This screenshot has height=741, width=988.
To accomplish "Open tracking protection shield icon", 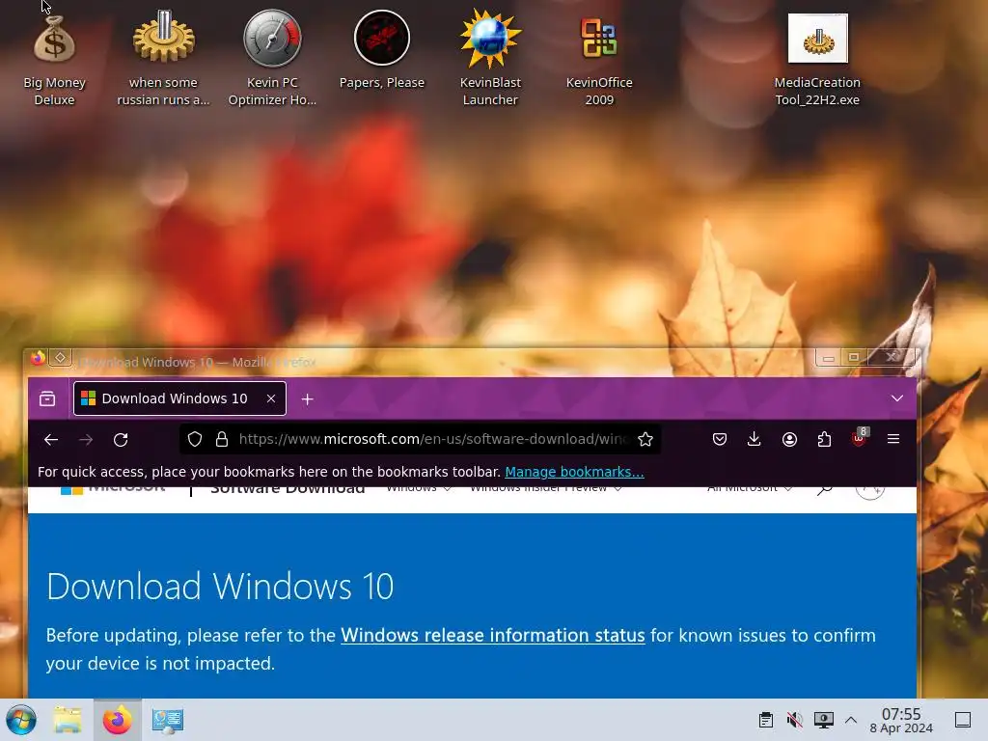I will pyautogui.click(x=195, y=439).
